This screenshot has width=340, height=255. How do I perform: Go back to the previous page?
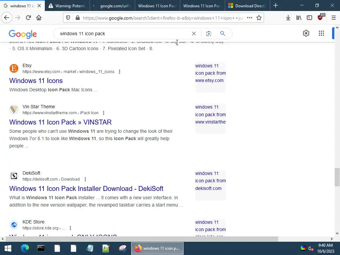click(x=7, y=18)
